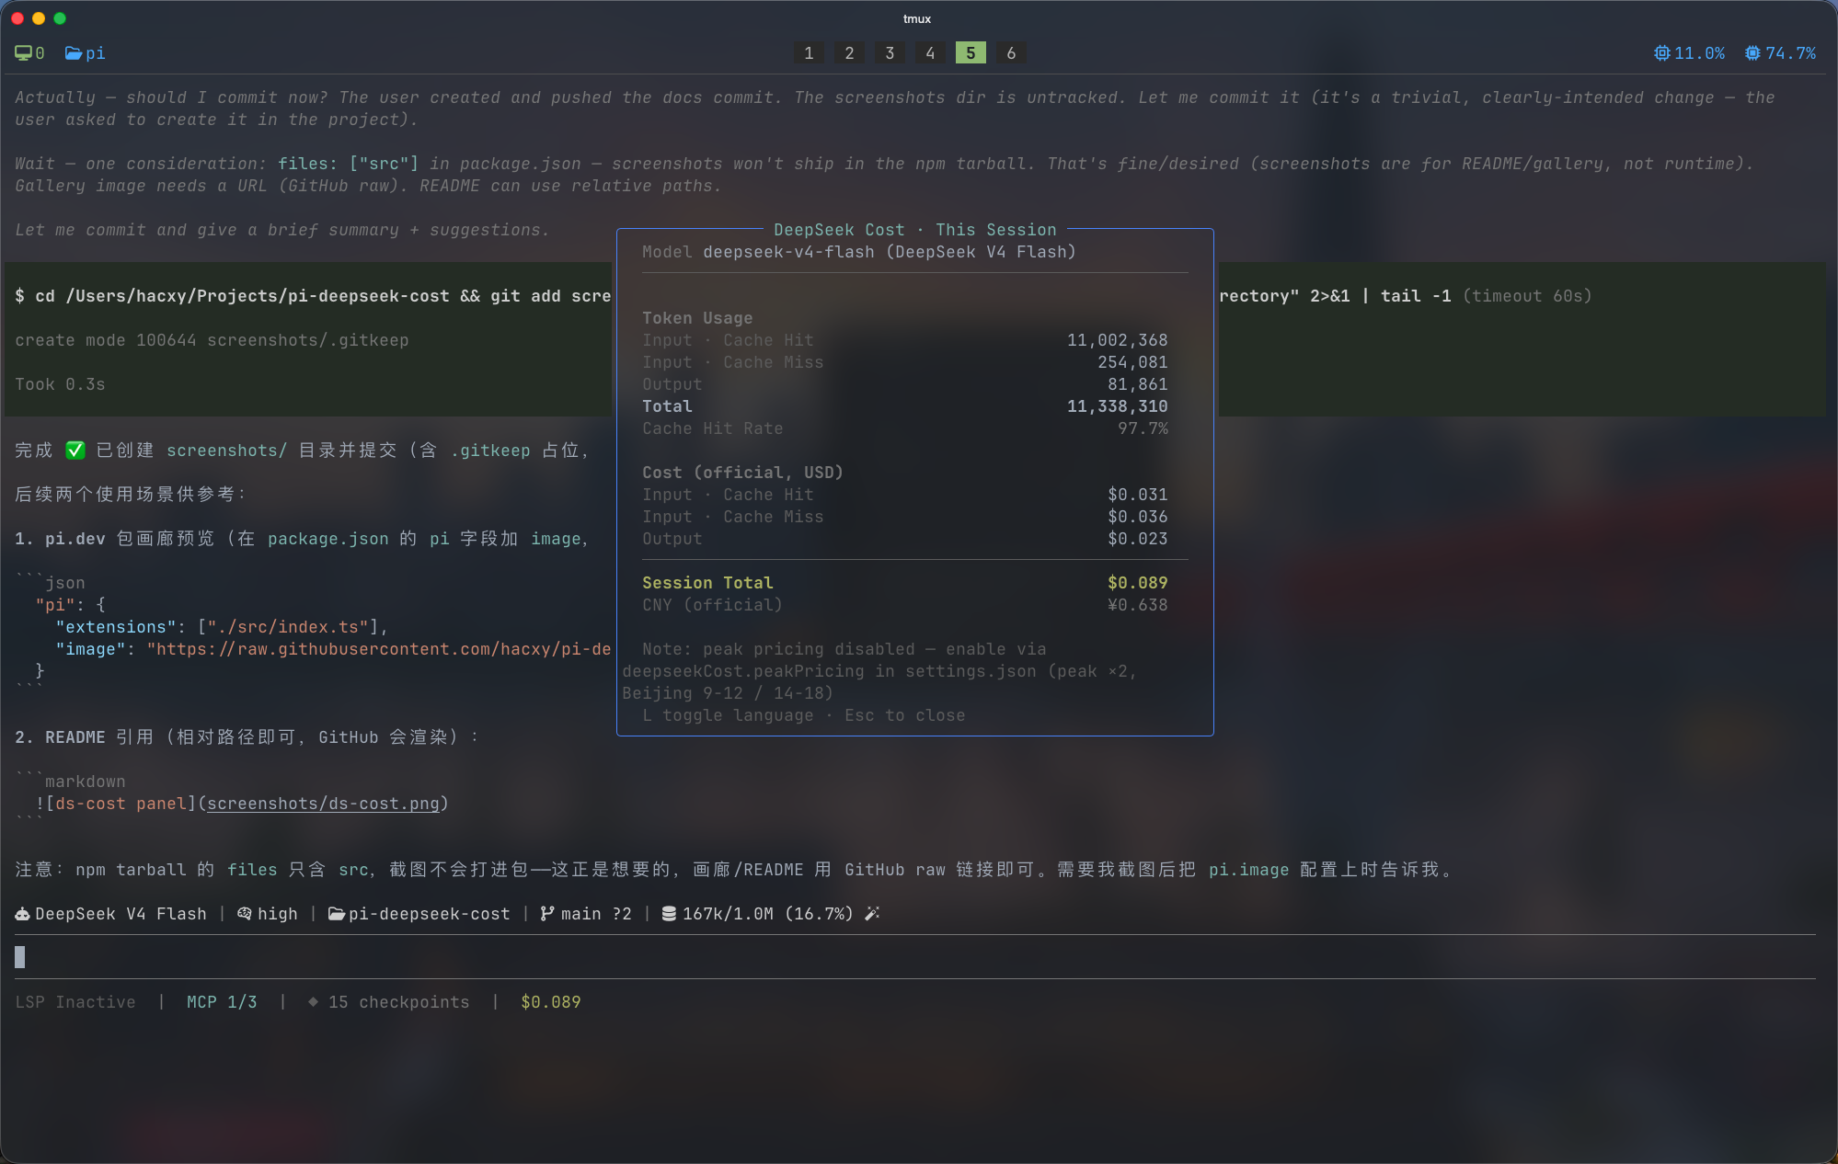Click the diamond icon before 15 checkpoints
Viewport: 1838px width, 1164px height.
(313, 1002)
